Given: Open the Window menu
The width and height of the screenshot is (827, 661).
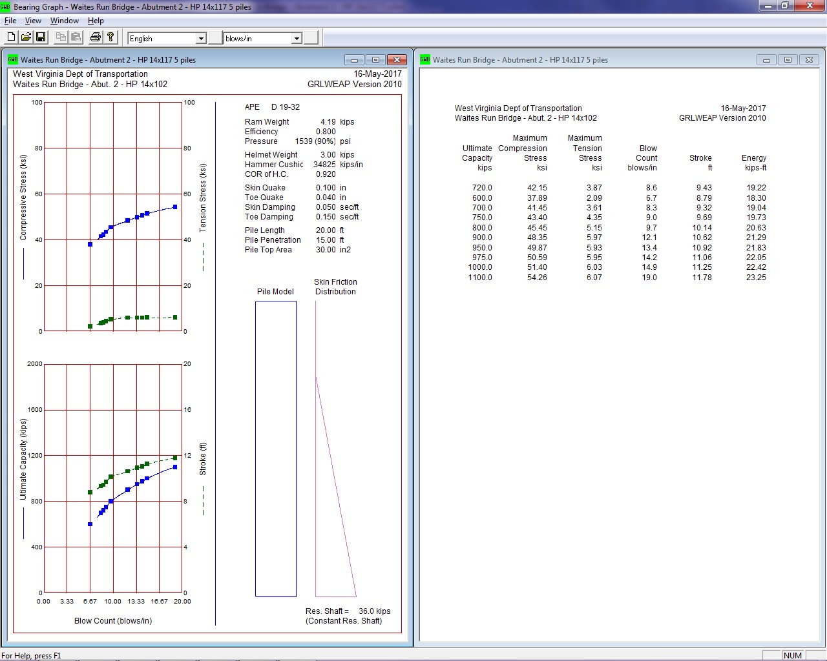Looking at the screenshot, I should point(64,21).
